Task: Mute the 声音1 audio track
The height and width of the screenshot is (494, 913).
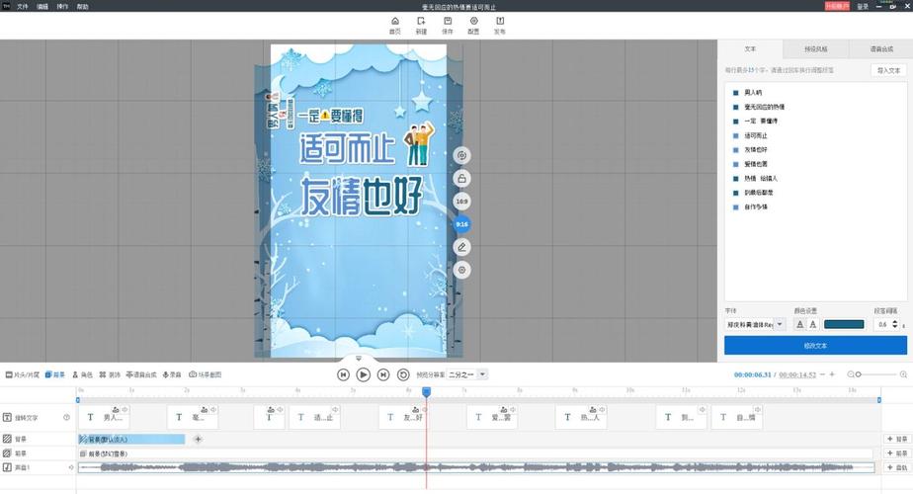Action: coord(71,467)
